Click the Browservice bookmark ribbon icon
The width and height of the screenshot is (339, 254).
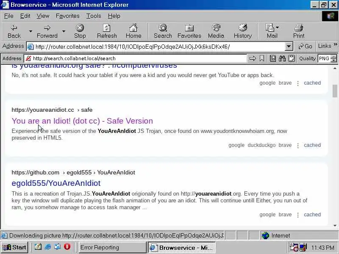[262, 58]
